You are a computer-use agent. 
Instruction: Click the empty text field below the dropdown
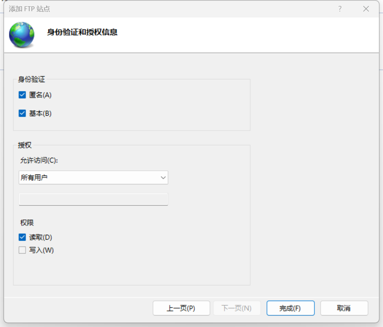click(93, 199)
